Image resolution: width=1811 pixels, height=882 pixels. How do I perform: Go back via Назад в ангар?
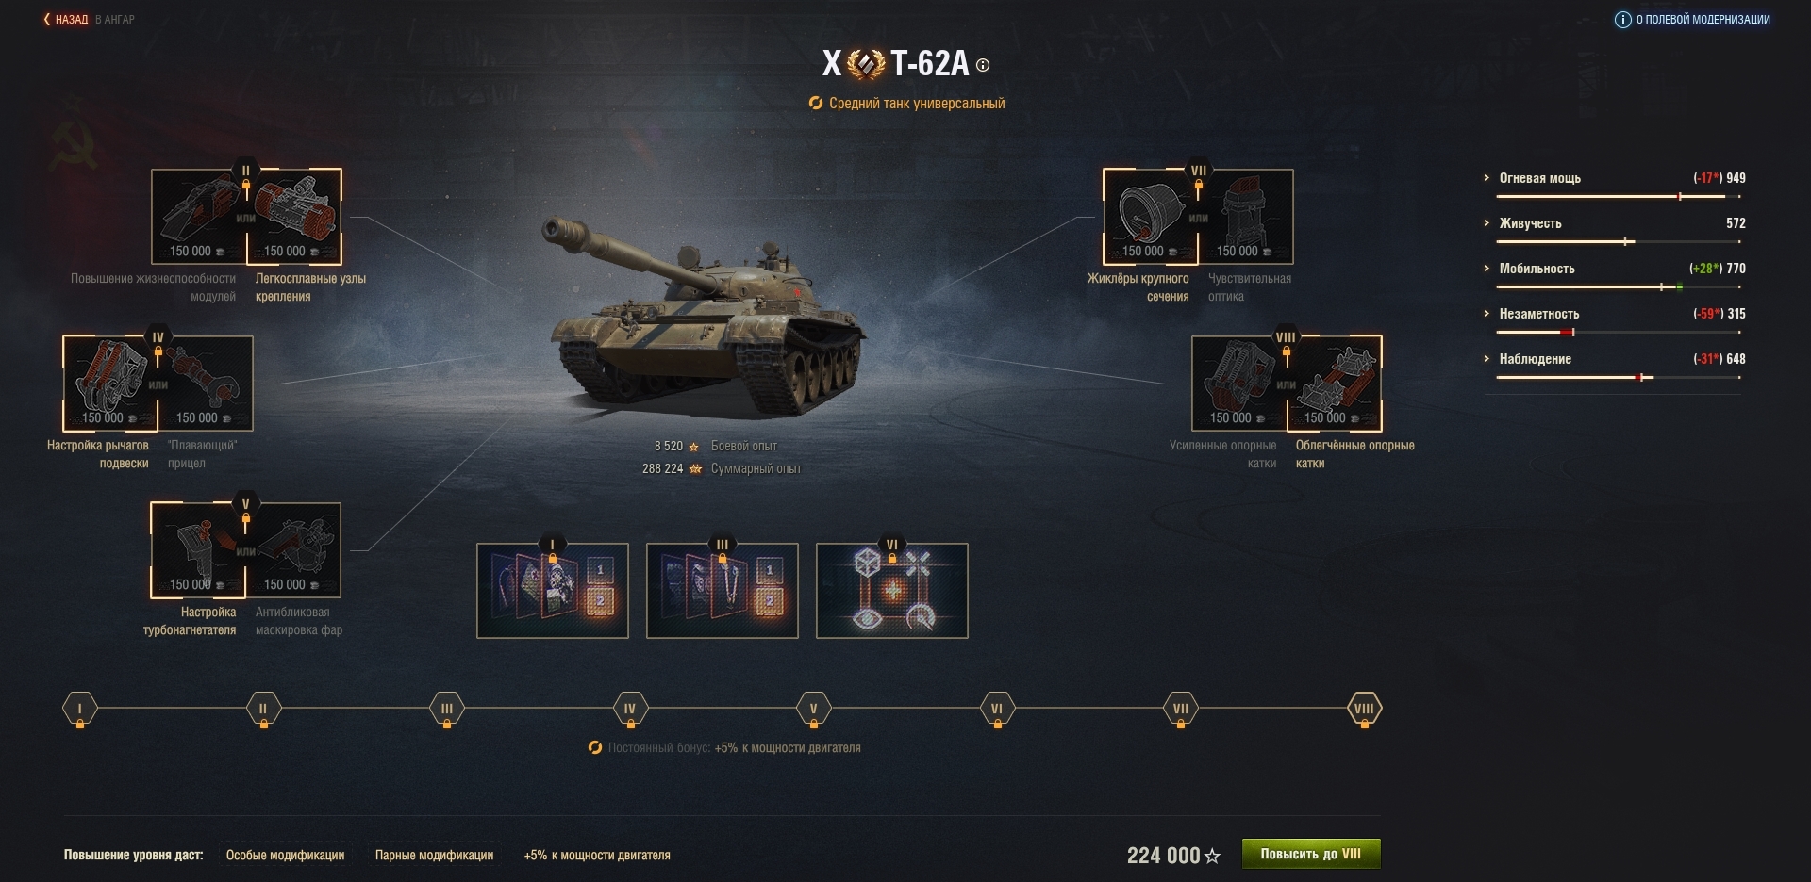89,19
